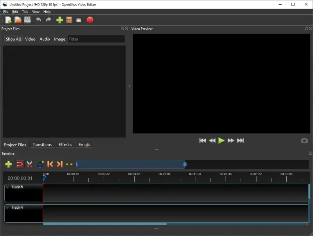This screenshot has width=313, height=236.
Task: Filter project files by Image
Action: tap(60, 39)
